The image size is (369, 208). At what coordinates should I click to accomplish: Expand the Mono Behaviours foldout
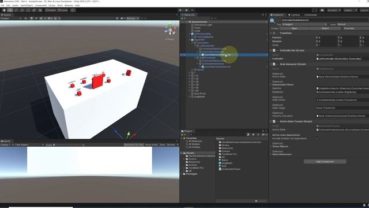(x=271, y=154)
